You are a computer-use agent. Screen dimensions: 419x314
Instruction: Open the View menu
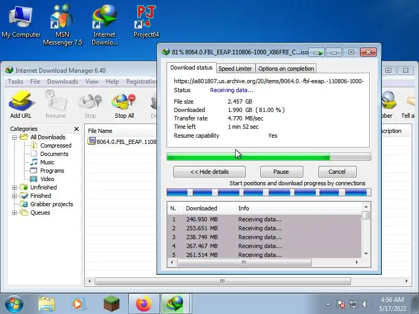[x=92, y=82]
